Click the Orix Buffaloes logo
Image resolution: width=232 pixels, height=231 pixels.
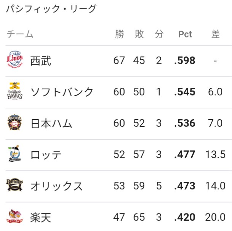[14, 185]
